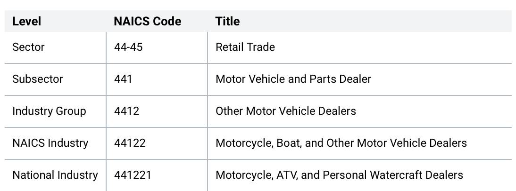This screenshot has width=516, height=191.
Task: Click Other Motor Vehicle Dealers title
Action: tap(286, 111)
